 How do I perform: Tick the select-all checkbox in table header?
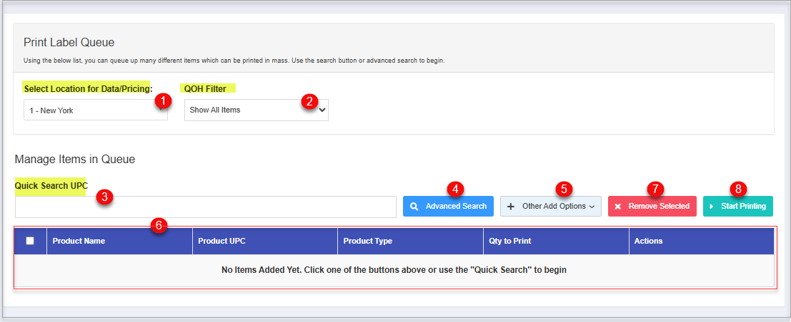(x=30, y=241)
